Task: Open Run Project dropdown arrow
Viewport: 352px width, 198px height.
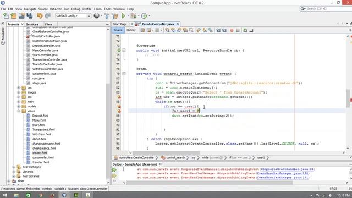Action: click(x=128, y=16)
